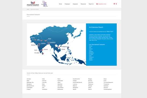Click the red mobile phone icon
This screenshot has height=98, width=147.
pos(116,4)
